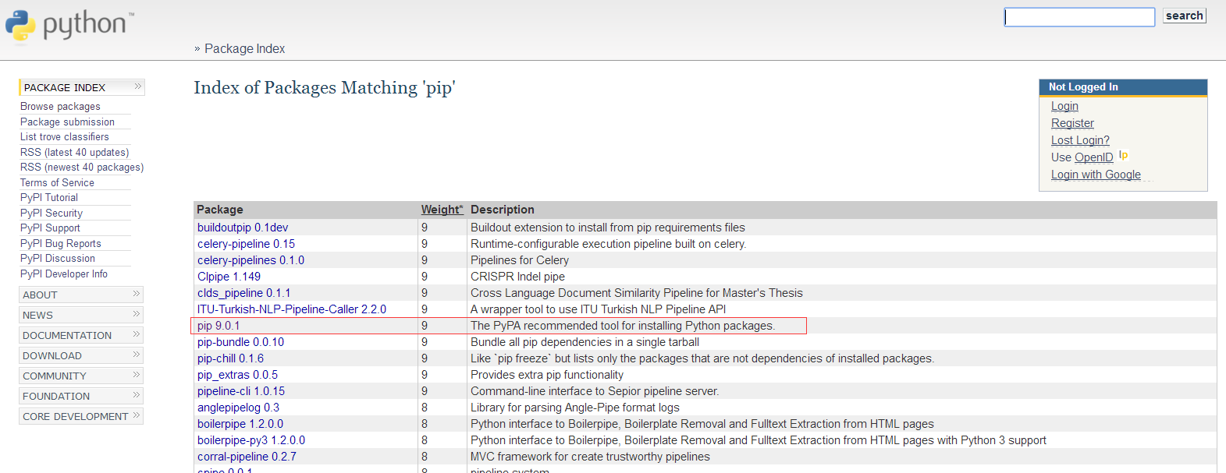Viewport: 1226px width, 473px height.
Task: Expand the COMMUNITY section arrow
Action: [x=137, y=375]
